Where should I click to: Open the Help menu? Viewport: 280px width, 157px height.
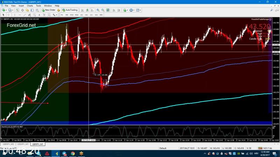[x=57, y=6]
